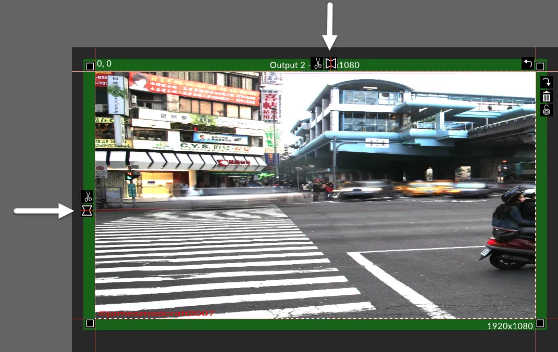The width and height of the screenshot is (558, 352).
Task: Toggle the padlock icon to lock output
Action: click(546, 110)
